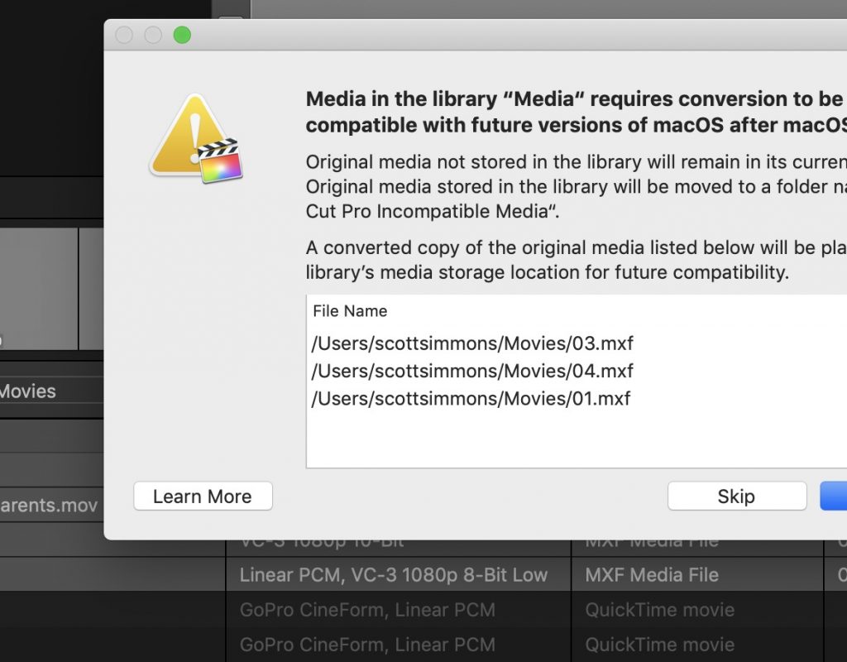Select /Users/scottsimmons/Movies/03.mxf in the file list
The image size is (847, 662).
(472, 343)
